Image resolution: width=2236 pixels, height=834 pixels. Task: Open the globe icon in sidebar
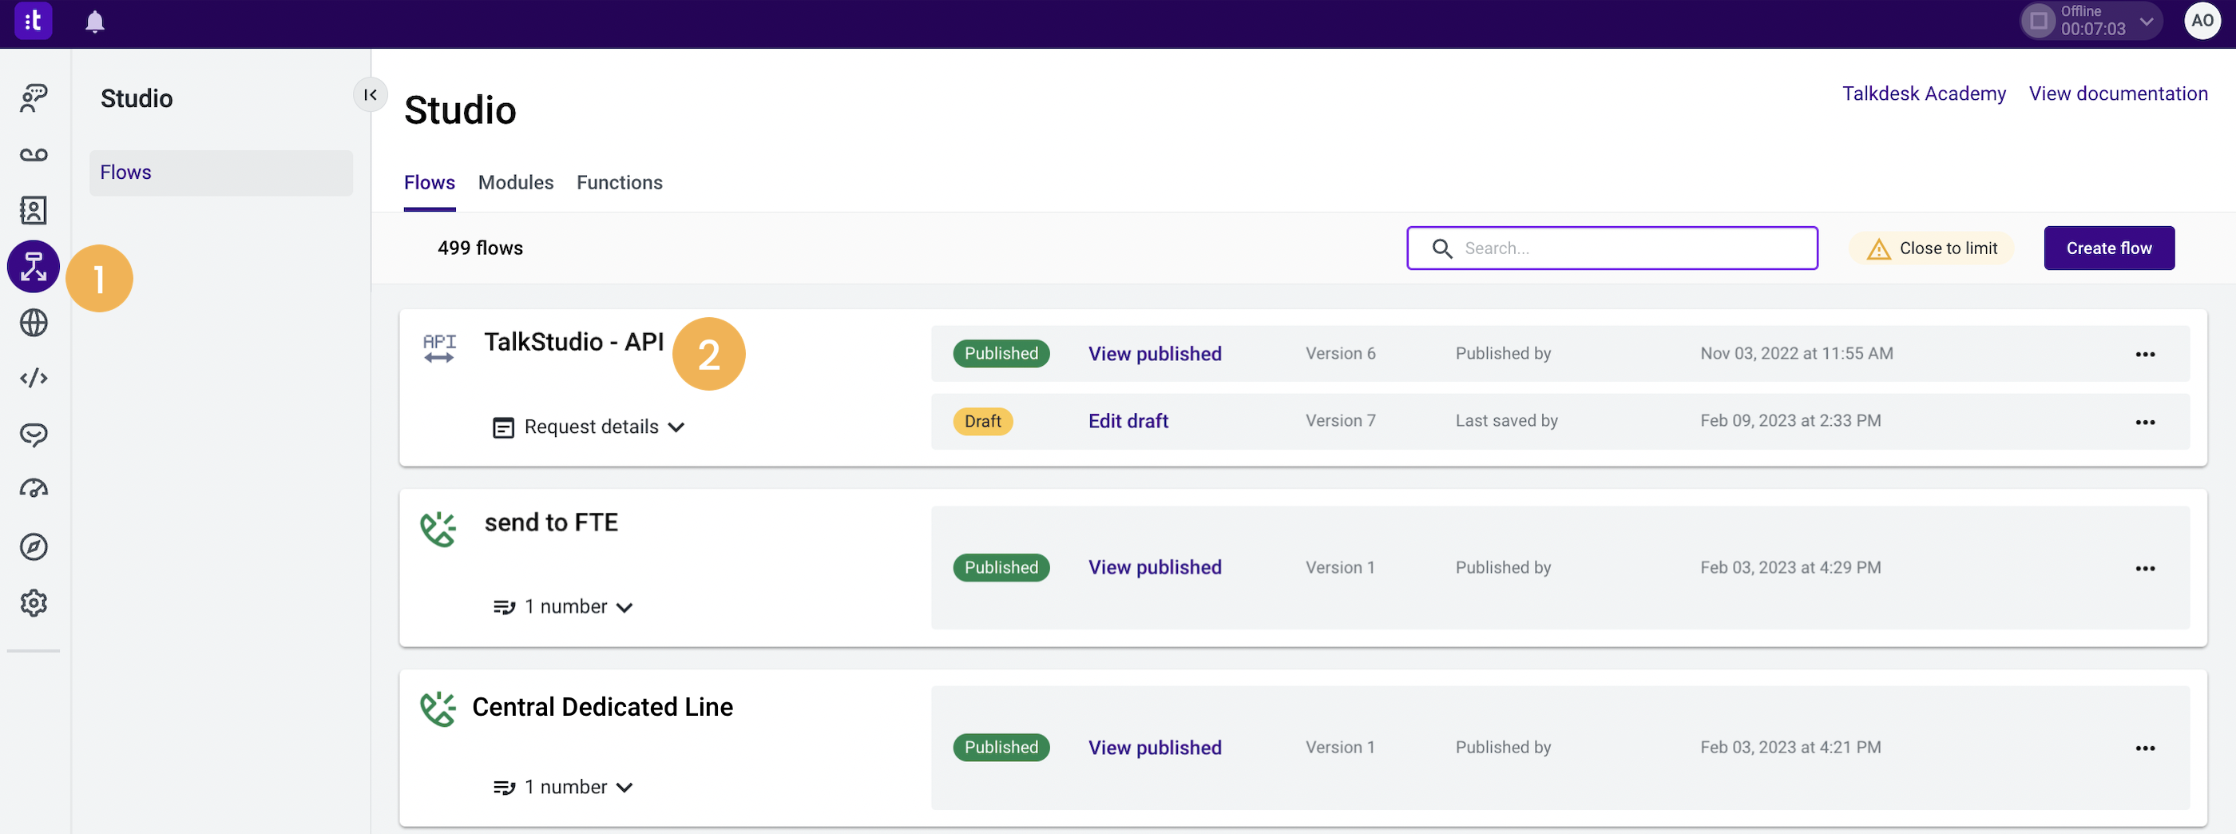tap(33, 324)
